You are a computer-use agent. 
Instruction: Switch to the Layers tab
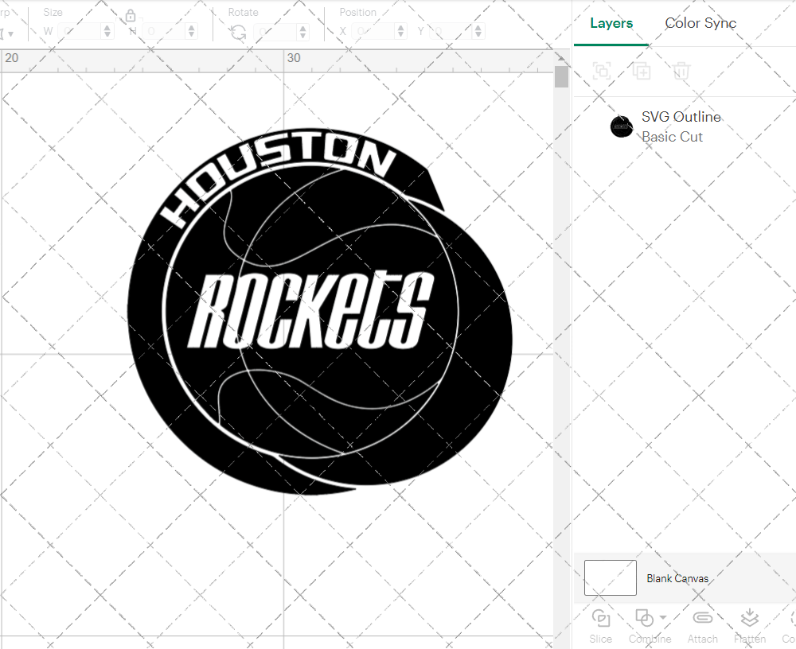[611, 23]
